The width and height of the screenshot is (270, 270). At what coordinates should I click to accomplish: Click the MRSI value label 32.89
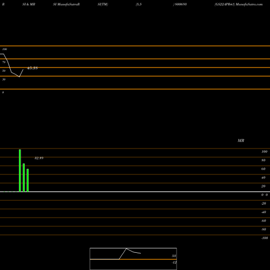[39, 158]
